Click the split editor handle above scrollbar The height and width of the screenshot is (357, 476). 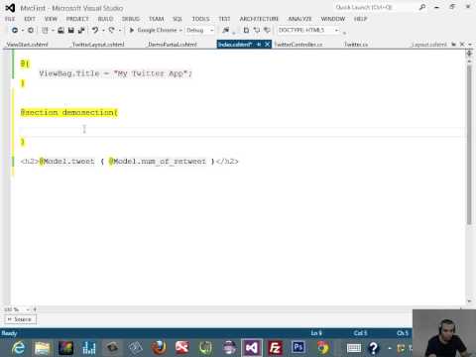(469, 53)
